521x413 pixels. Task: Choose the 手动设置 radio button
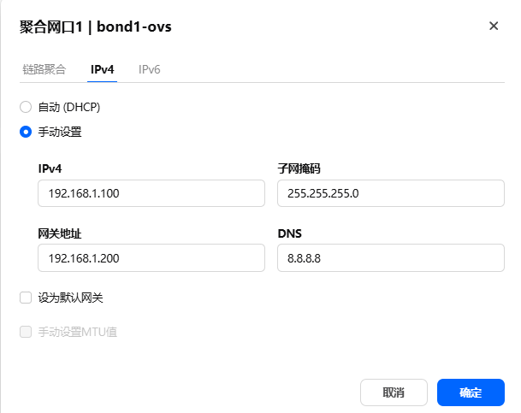coord(26,133)
